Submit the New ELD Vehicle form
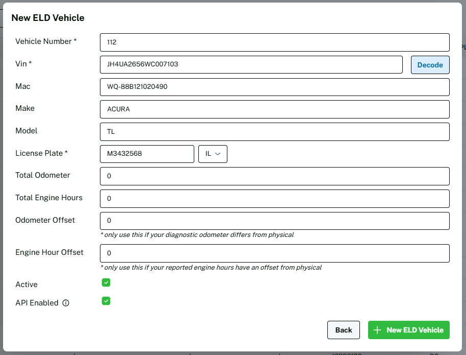This screenshot has width=466, height=355. pos(408,330)
